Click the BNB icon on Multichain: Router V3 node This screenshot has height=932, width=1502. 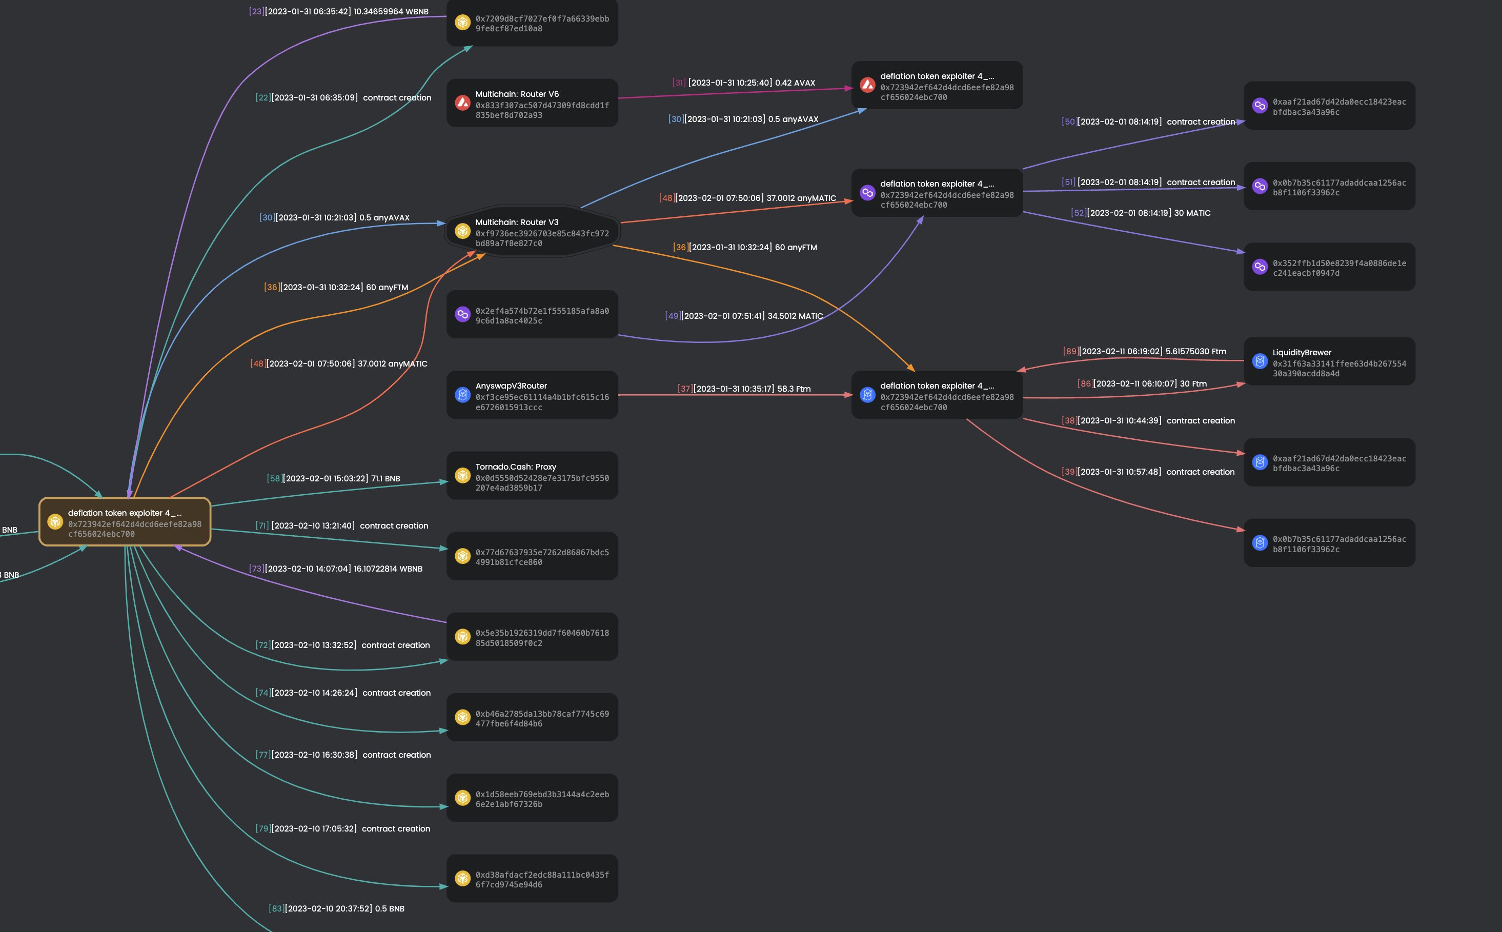click(x=462, y=231)
